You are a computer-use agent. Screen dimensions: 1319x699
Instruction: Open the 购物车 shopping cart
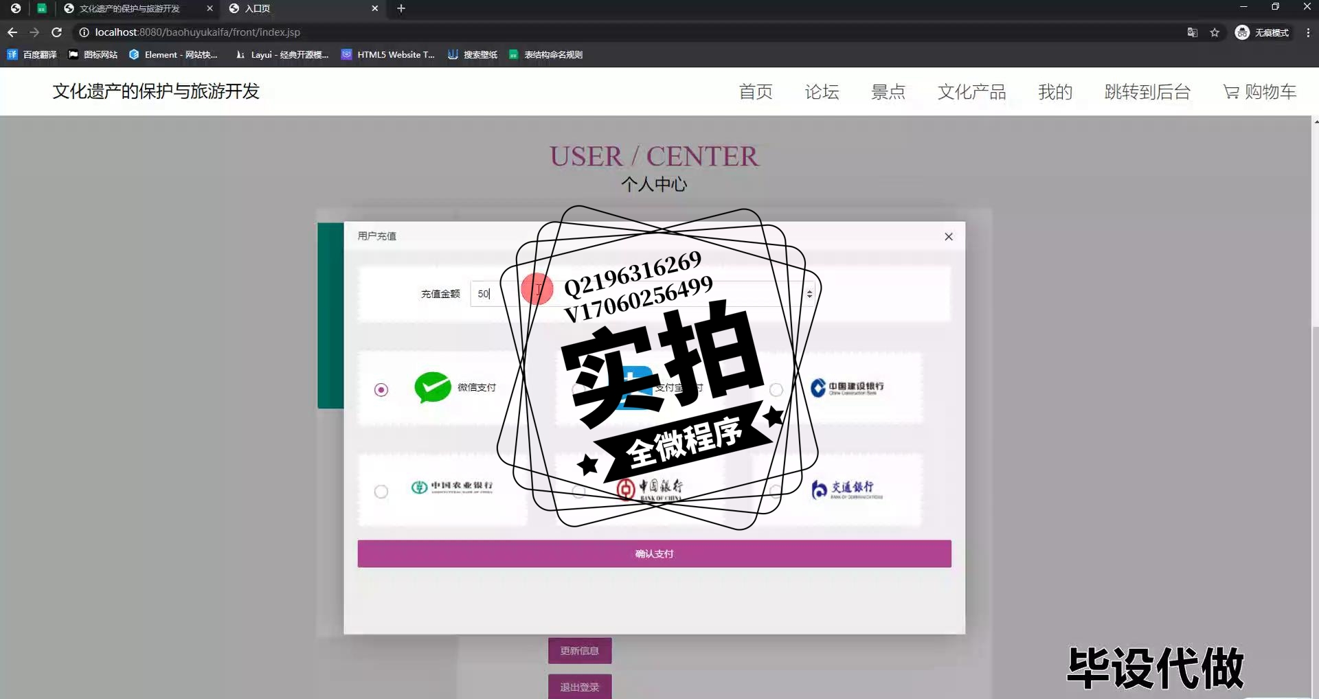[x=1260, y=91]
